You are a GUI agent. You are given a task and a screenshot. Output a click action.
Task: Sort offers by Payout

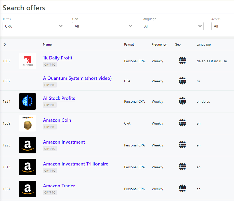(129, 44)
